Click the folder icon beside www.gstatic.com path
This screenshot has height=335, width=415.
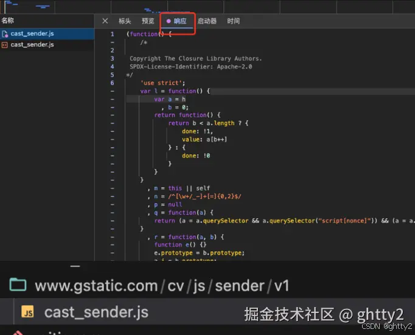click(x=18, y=285)
